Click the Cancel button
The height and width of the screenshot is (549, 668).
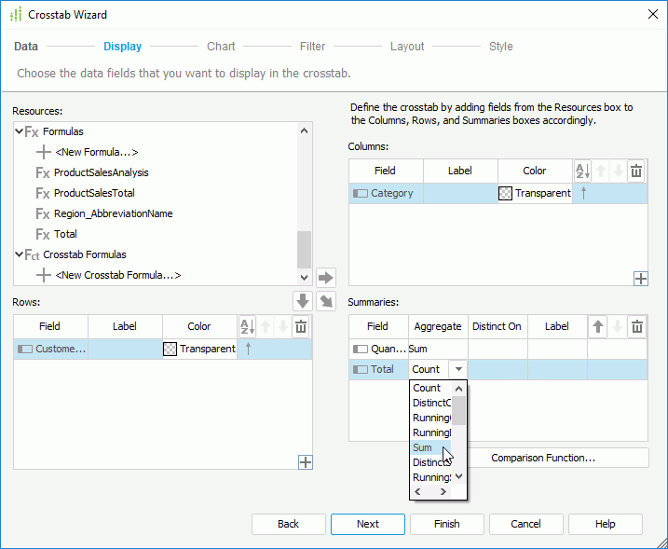pos(525,524)
